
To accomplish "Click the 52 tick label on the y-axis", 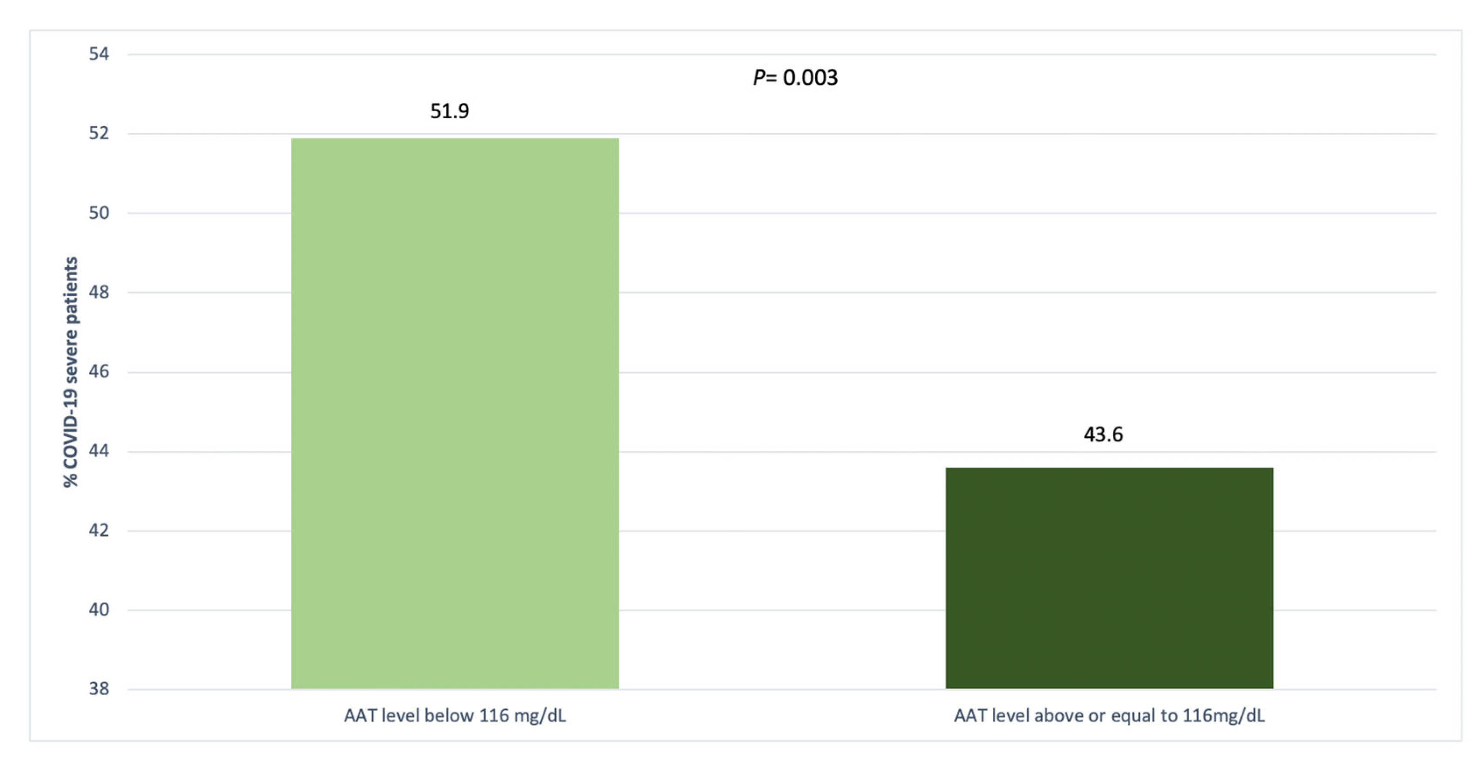I will (x=98, y=134).
